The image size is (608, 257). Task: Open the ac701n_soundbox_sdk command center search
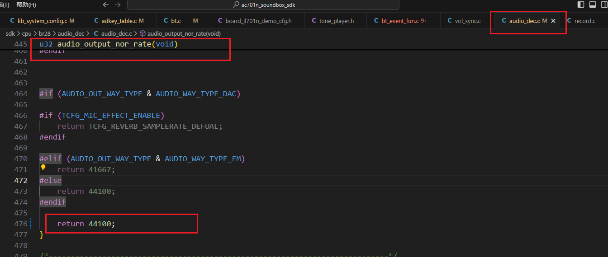[263, 5]
